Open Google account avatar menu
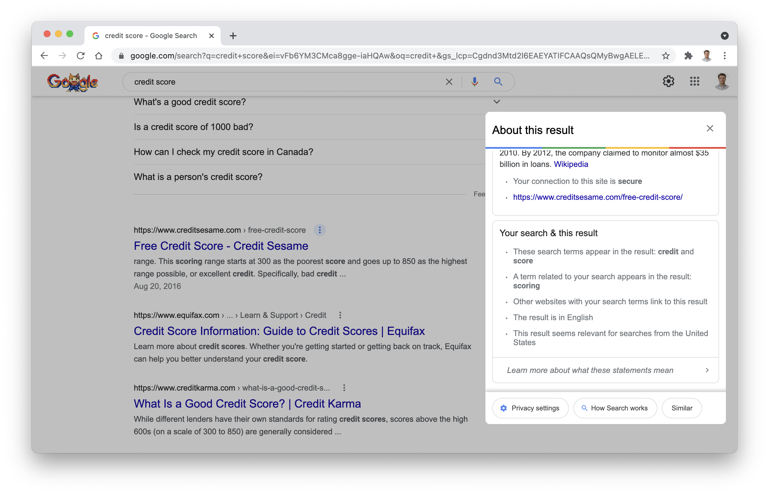The image size is (769, 495). [722, 81]
